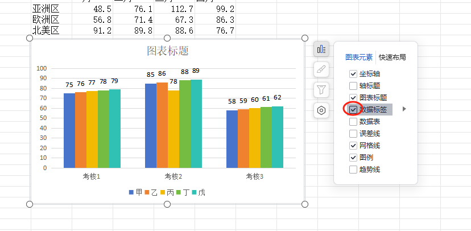Click the 甲 legend entry
The image size is (471, 231).
[x=136, y=192]
